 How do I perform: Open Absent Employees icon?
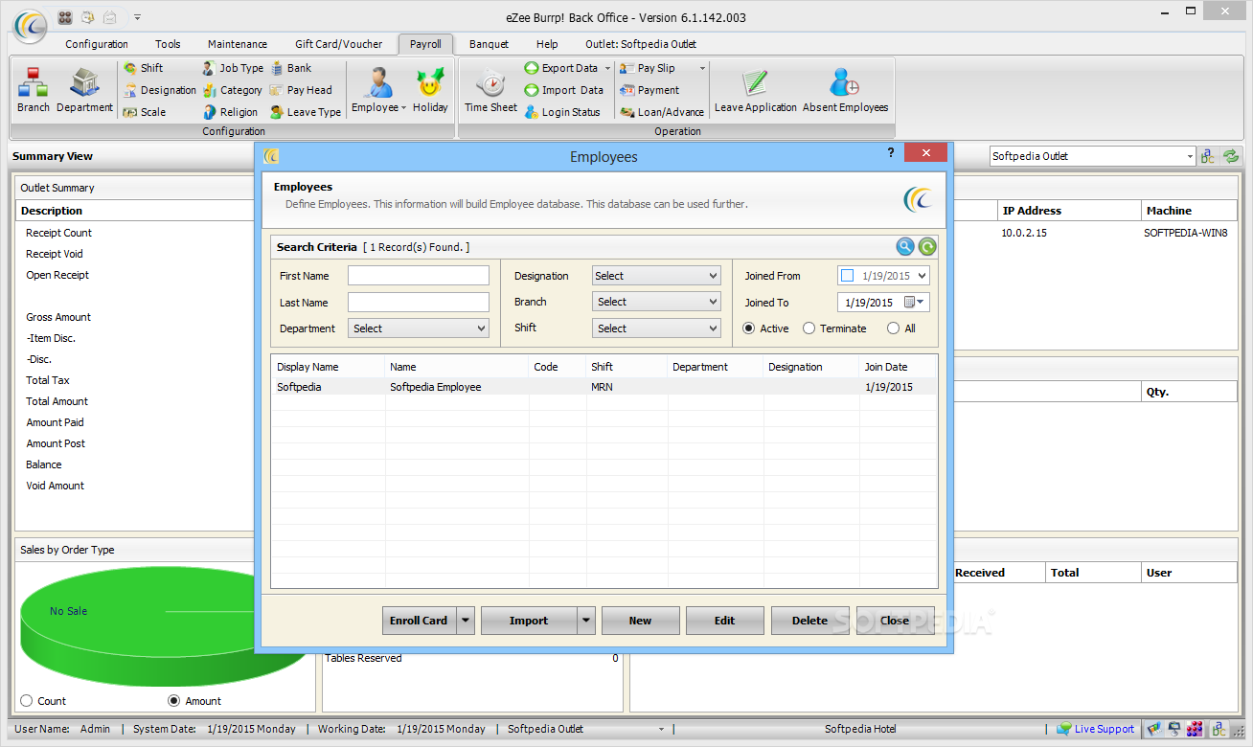[845, 90]
